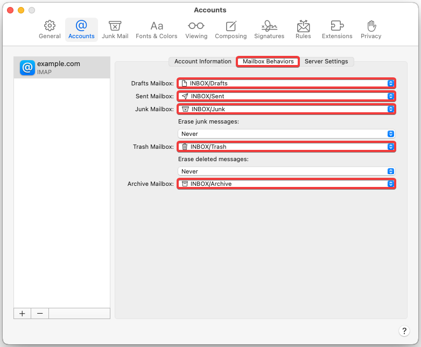The width and height of the screenshot is (421, 347).
Task: Open the Privacy preferences pane
Action: (371, 30)
